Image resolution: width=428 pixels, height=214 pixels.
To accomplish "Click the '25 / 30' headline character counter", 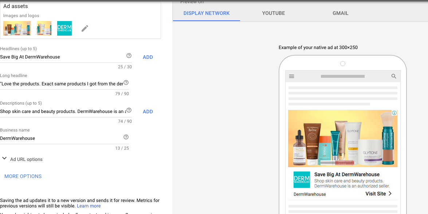I will pos(125,67).
